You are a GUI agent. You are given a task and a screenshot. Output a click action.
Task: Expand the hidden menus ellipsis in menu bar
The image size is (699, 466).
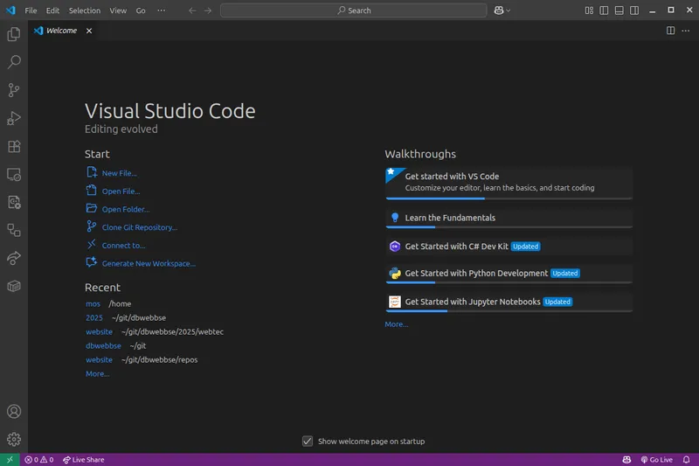tap(161, 10)
